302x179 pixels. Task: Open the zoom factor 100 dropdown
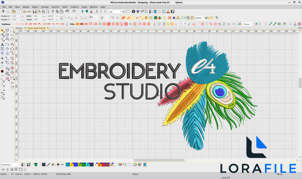click(121, 12)
